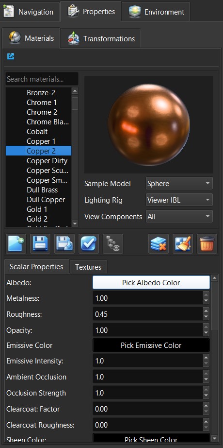Open the Sample Model dropdown
The width and height of the screenshot is (223, 448).
point(179,184)
